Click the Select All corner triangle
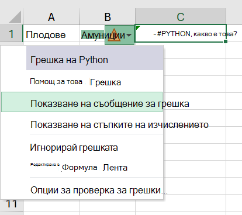 pyautogui.click(x=15, y=17)
